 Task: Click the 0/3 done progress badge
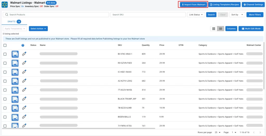coord(51,3)
